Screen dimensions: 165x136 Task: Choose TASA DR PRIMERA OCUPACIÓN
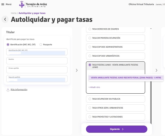click(x=115, y=38)
